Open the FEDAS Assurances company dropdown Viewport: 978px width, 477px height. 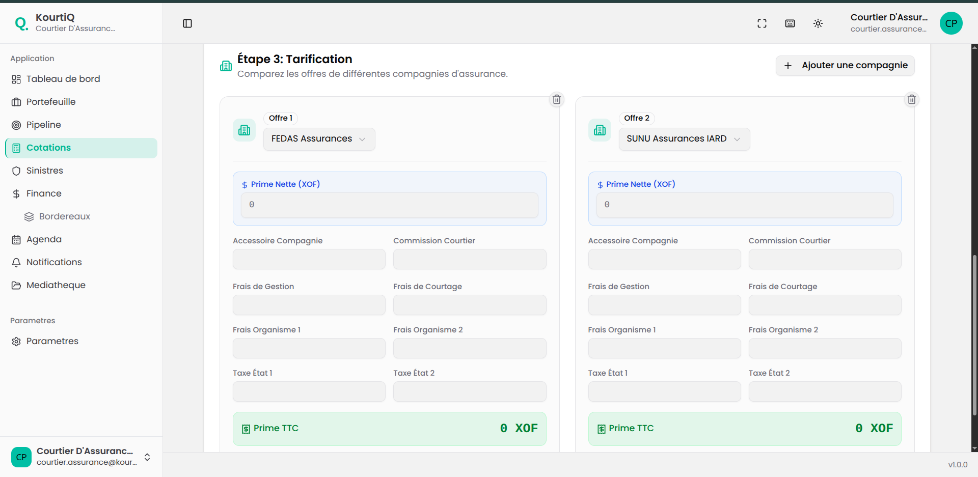pyautogui.click(x=319, y=139)
